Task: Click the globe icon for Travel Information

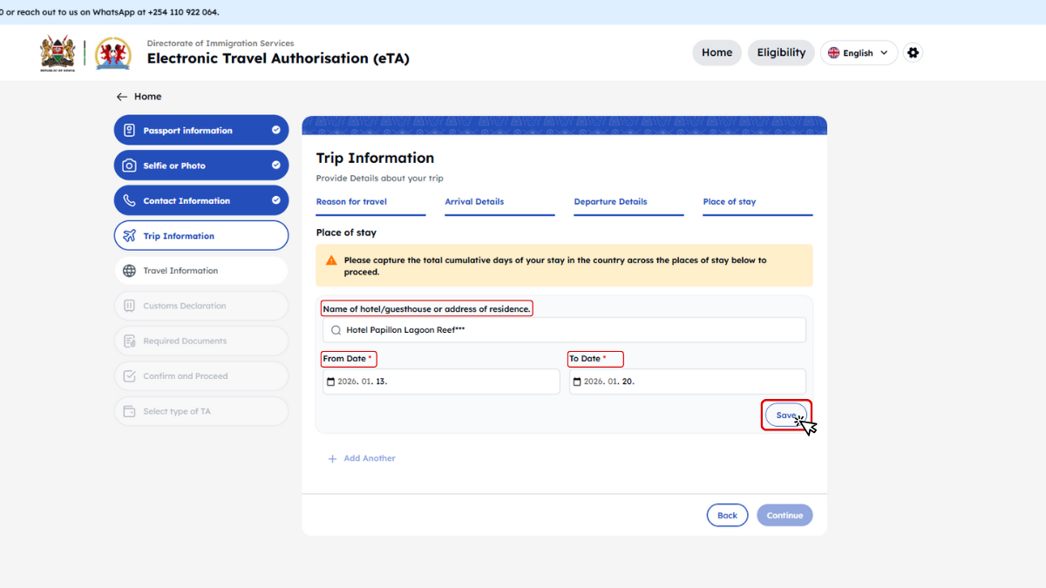Action: (x=129, y=271)
